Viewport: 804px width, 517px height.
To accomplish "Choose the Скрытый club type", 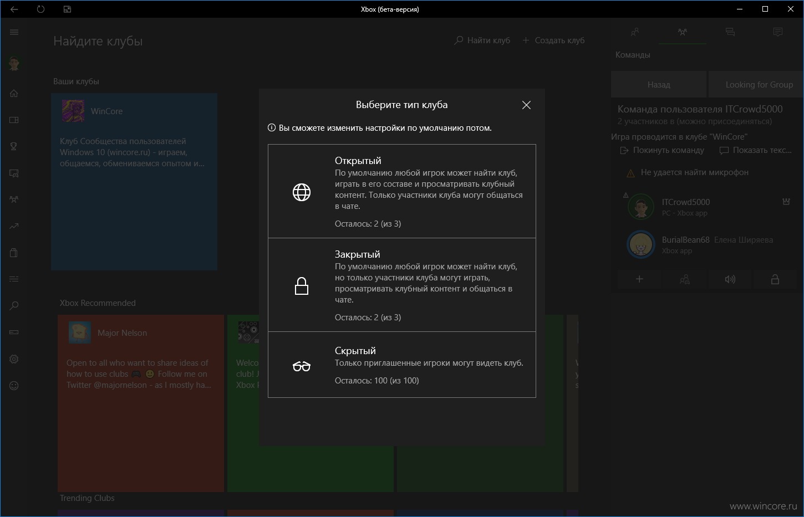I will (402, 365).
